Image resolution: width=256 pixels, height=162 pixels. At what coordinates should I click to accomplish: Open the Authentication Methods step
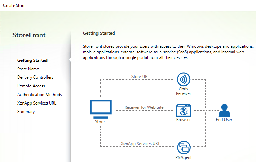[40, 94]
